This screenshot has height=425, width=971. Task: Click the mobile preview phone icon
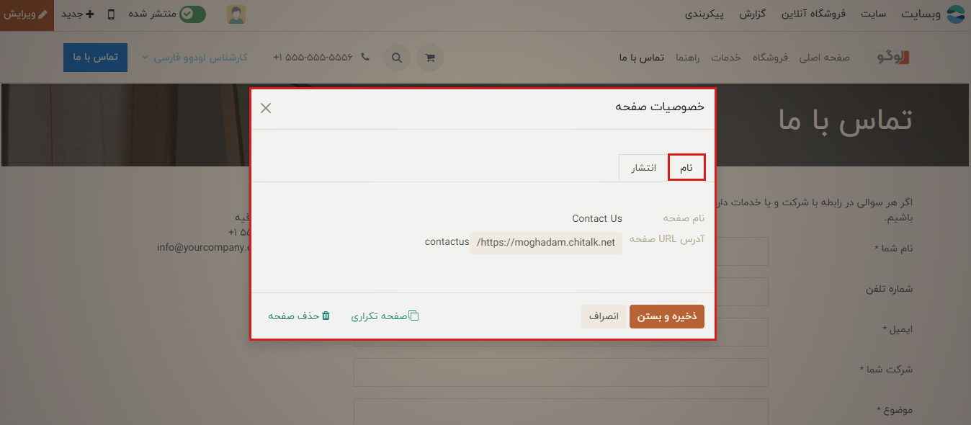pos(111,14)
